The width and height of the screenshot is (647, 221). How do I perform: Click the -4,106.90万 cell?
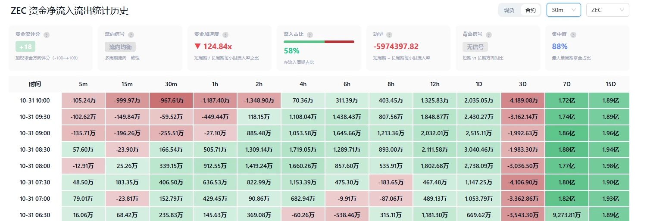point(523,182)
